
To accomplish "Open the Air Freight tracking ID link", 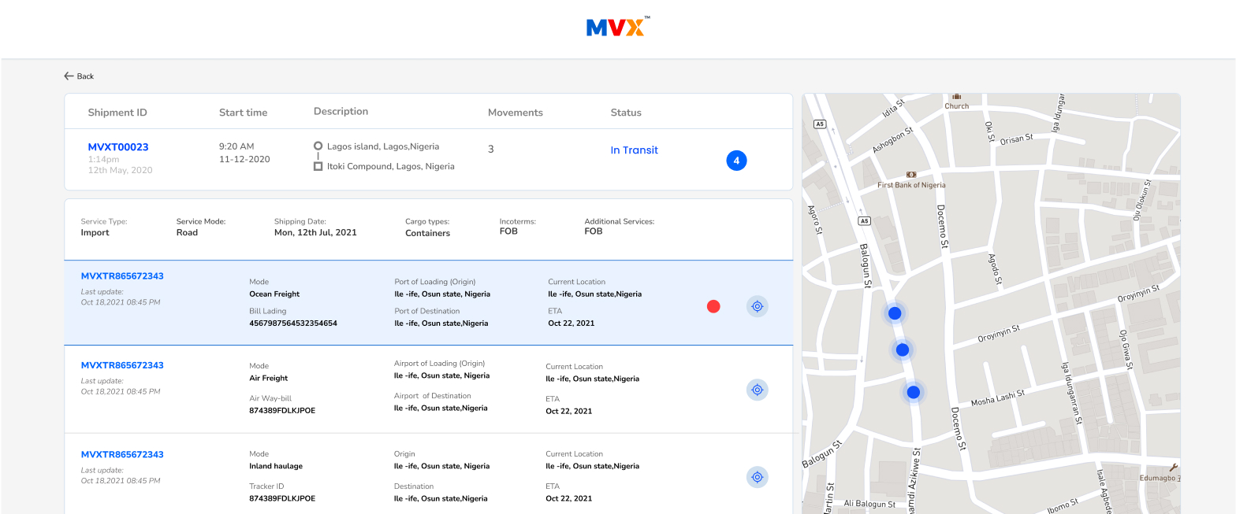I will point(122,365).
